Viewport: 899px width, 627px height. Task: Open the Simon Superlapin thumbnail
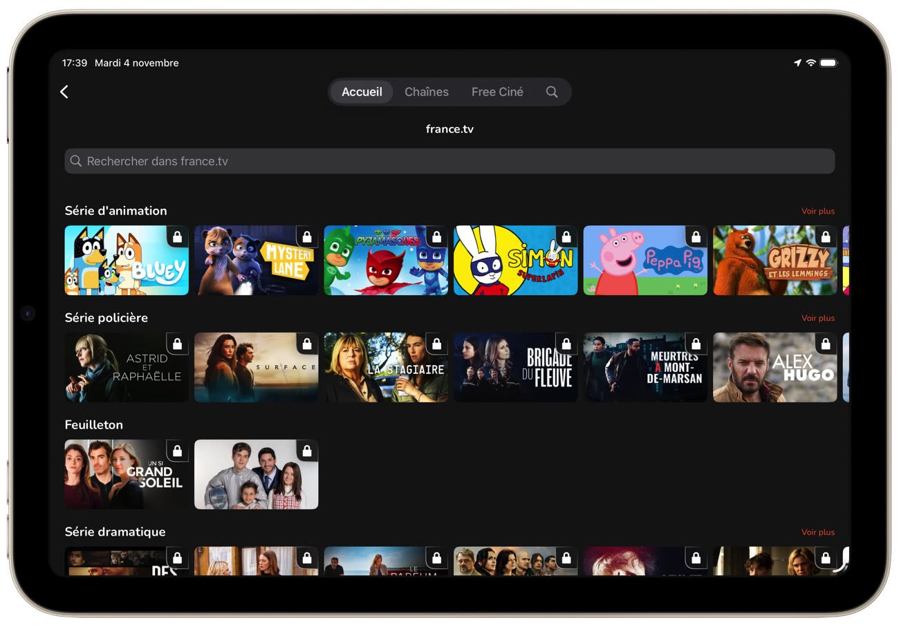[x=515, y=261]
